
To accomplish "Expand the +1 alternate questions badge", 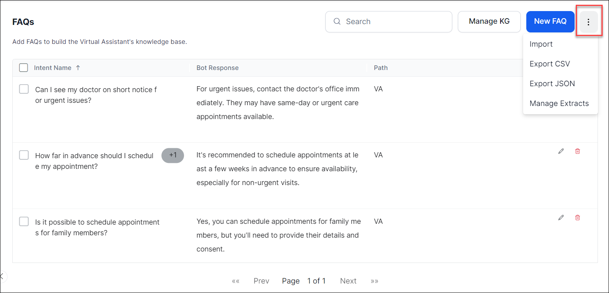I will 173,155.
